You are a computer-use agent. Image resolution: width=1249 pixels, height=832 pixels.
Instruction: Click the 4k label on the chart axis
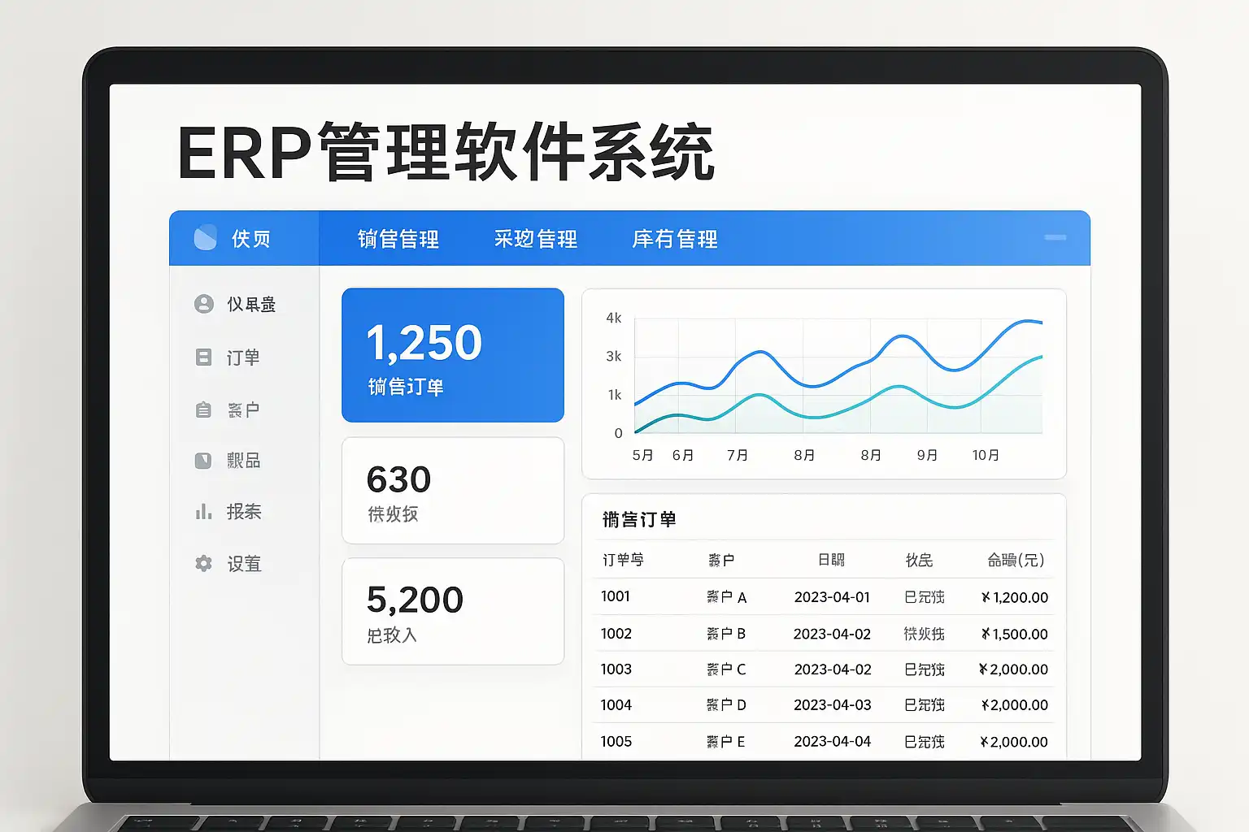614,318
